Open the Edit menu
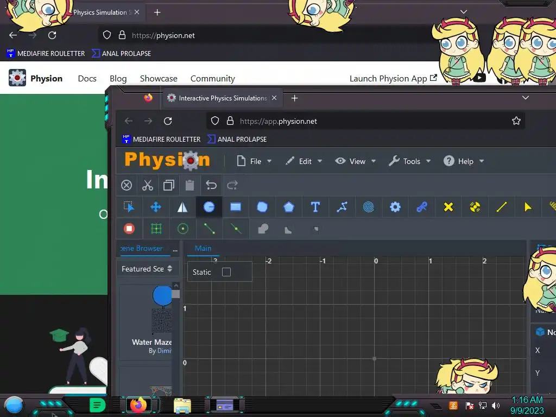Screen dimensions: 556x417 point(304,161)
